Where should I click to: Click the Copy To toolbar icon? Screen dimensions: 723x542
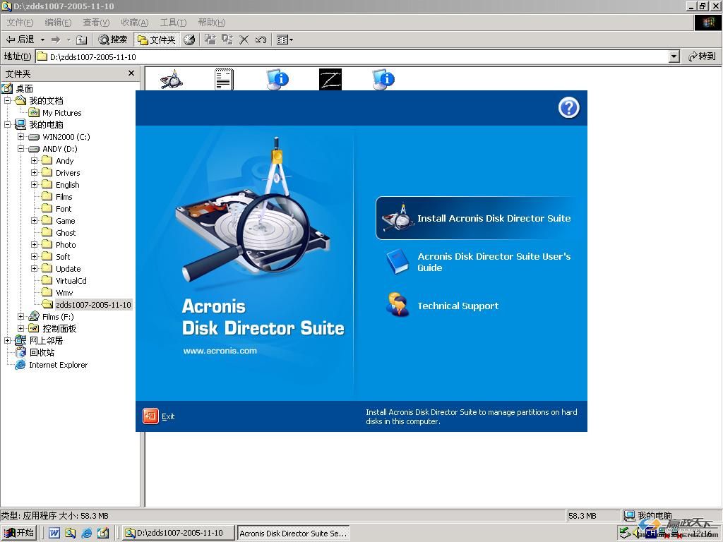(x=227, y=40)
